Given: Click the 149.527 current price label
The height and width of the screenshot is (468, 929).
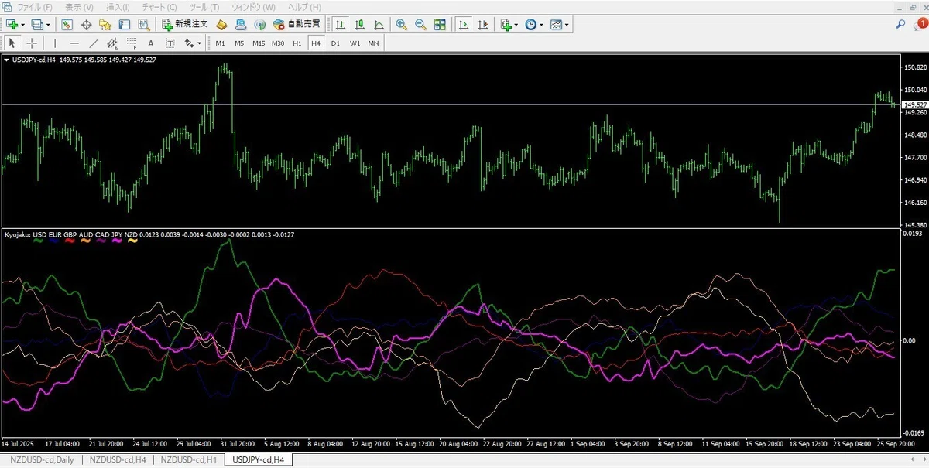Looking at the screenshot, I should pyautogui.click(x=914, y=104).
